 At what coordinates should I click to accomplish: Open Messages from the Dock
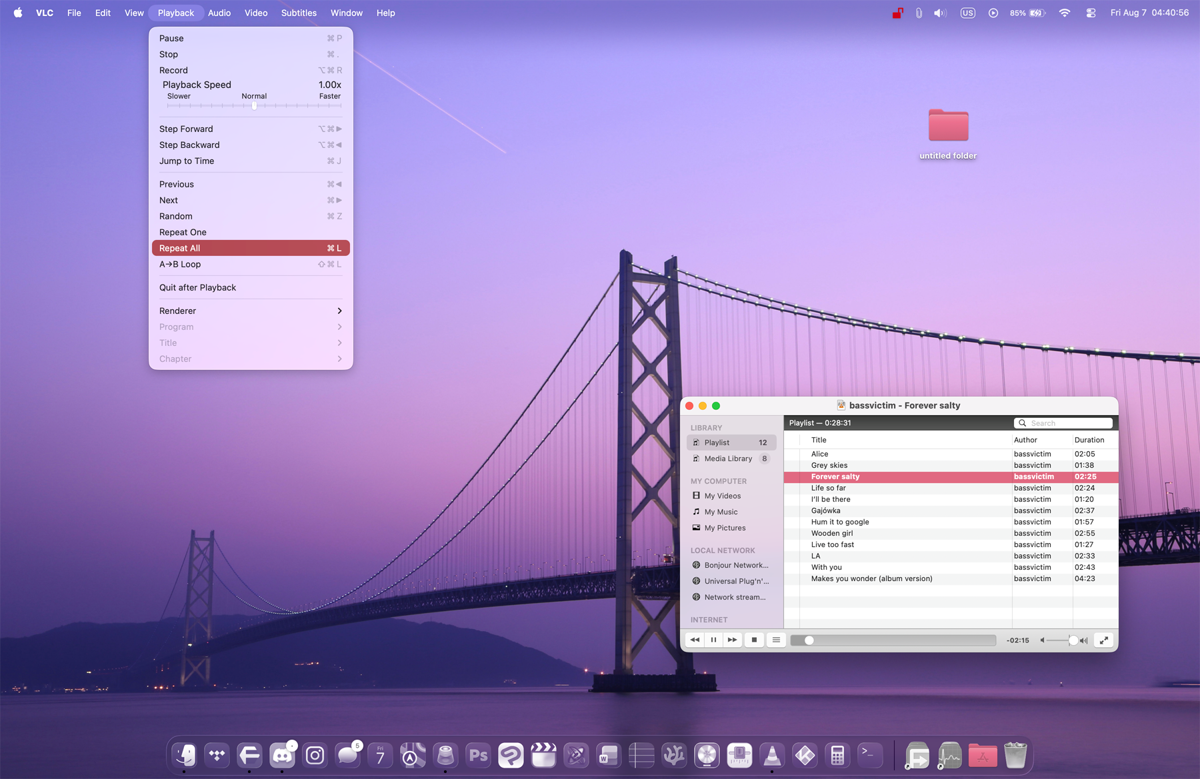click(347, 755)
